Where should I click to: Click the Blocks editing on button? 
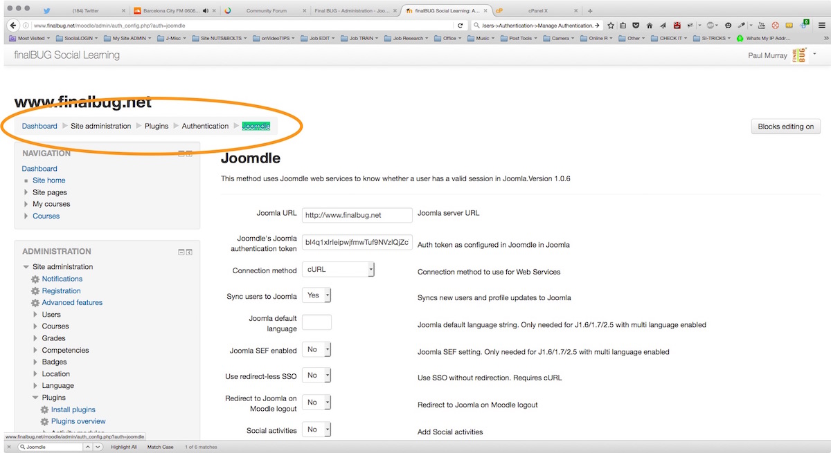tap(785, 127)
